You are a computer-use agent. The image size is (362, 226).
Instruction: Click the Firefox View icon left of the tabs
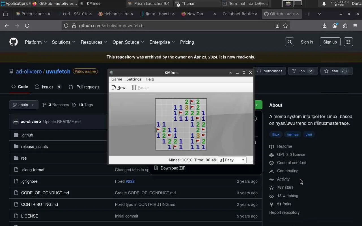coord(6,14)
